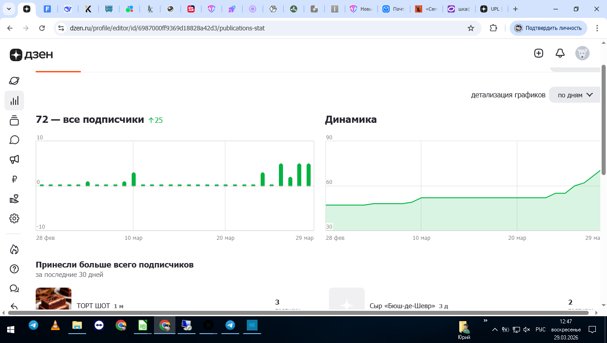Click the site info icon in address bar

coord(62,28)
